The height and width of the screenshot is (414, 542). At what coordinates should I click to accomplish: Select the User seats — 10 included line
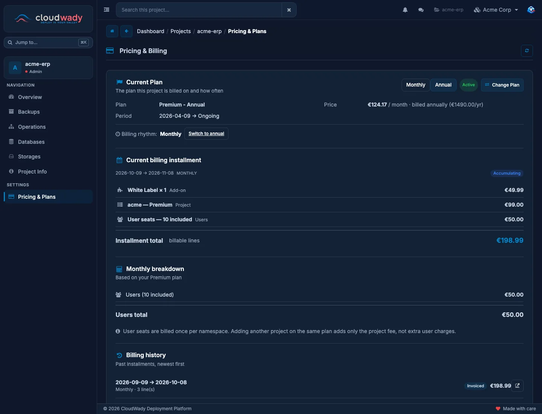320,219
